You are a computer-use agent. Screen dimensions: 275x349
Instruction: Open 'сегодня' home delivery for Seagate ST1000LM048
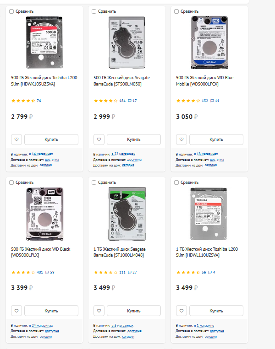128,336
